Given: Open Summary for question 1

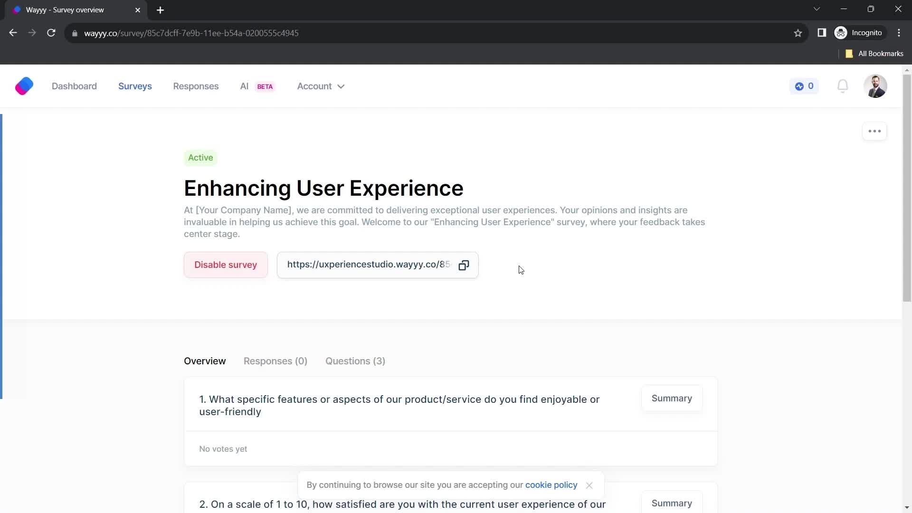Looking at the screenshot, I should pos(672,399).
